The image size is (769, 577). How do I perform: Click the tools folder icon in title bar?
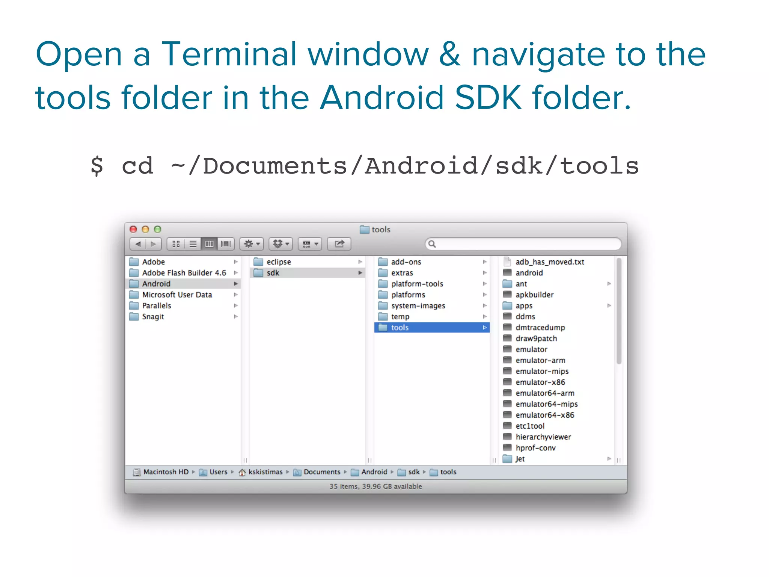[364, 229]
